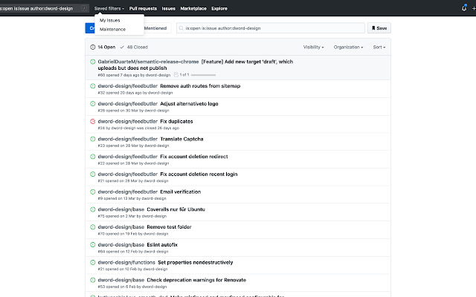
Task: Click the search magnifier icon in filter box
Action: click(181, 28)
